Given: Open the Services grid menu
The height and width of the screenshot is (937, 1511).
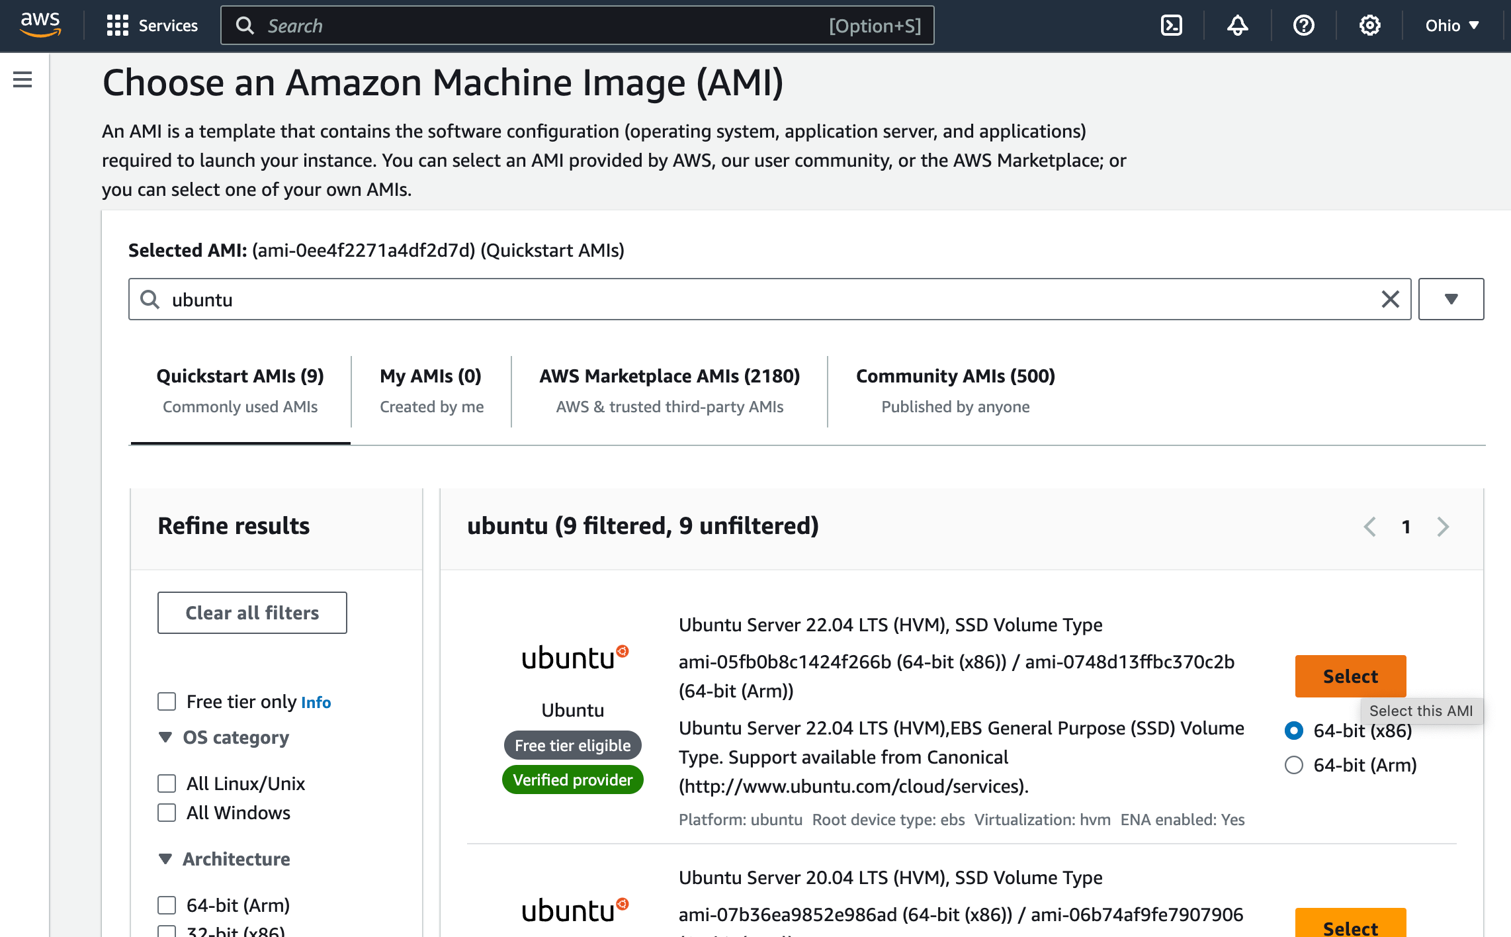Looking at the screenshot, I should pyautogui.click(x=152, y=26).
